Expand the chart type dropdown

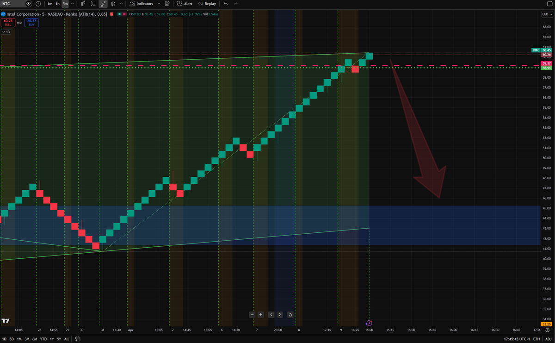pos(120,4)
